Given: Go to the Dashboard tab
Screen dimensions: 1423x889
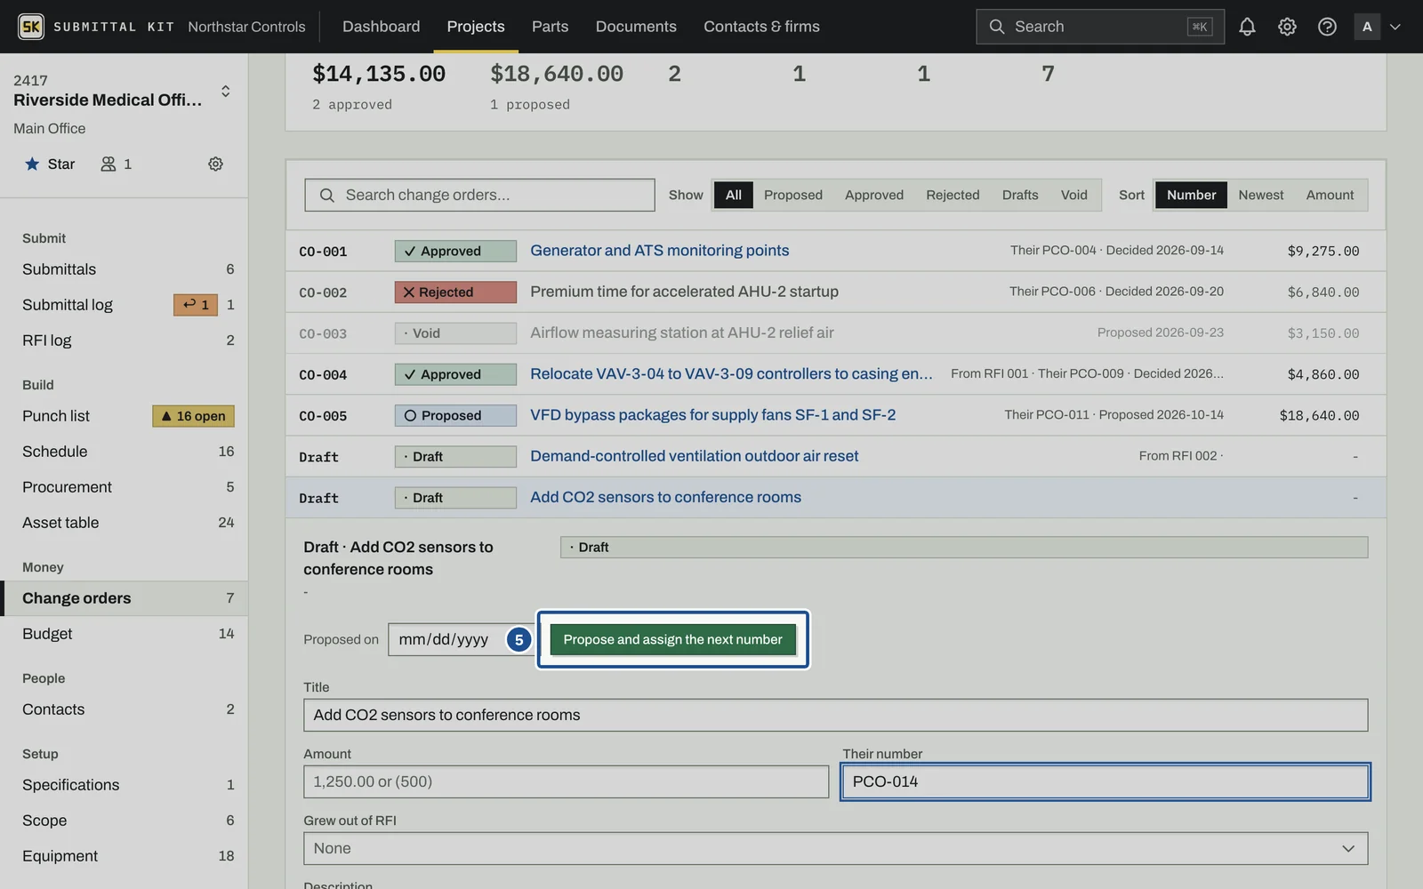Looking at the screenshot, I should 381,27.
